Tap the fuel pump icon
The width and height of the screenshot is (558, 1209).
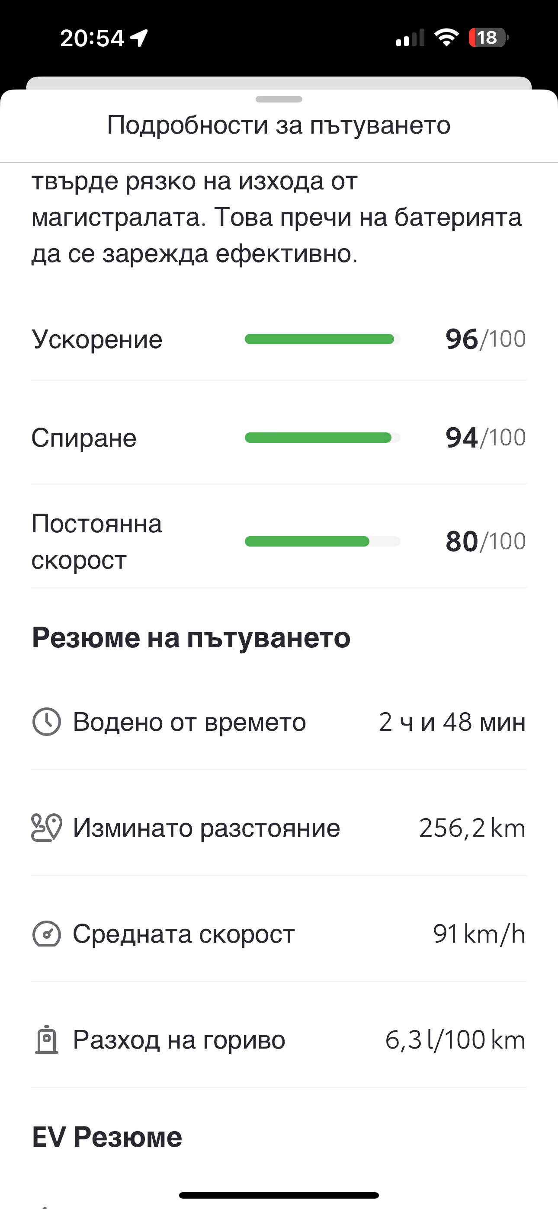[46, 1039]
